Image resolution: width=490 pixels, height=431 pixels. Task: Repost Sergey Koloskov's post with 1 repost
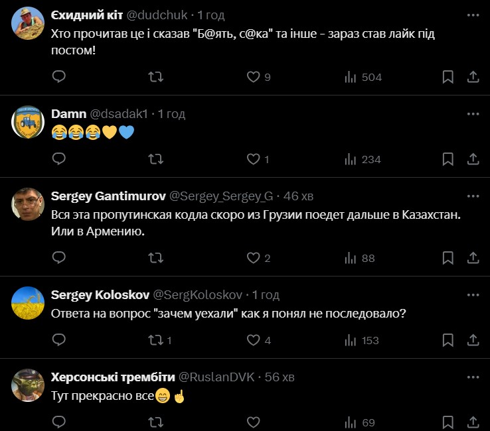click(x=156, y=340)
